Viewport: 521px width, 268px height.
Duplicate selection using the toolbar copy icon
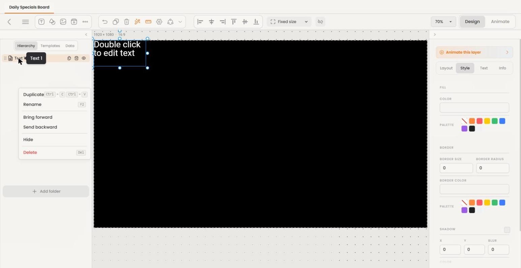click(x=116, y=22)
